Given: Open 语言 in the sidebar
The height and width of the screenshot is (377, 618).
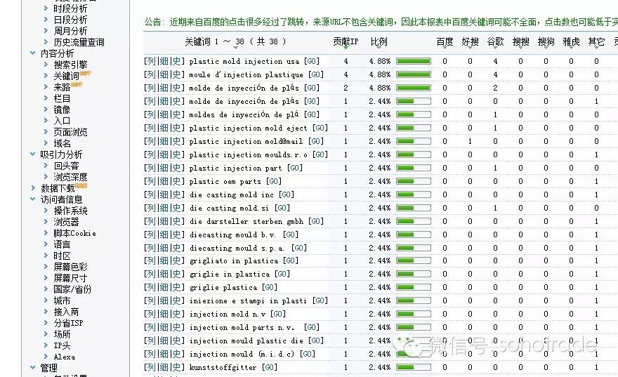Looking at the screenshot, I should [62, 244].
